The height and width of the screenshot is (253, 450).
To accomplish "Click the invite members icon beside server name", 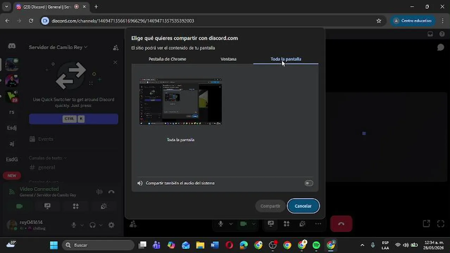I will click(x=115, y=47).
